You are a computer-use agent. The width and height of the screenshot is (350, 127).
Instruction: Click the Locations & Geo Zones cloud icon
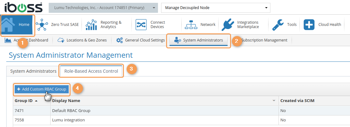point(61,40)
